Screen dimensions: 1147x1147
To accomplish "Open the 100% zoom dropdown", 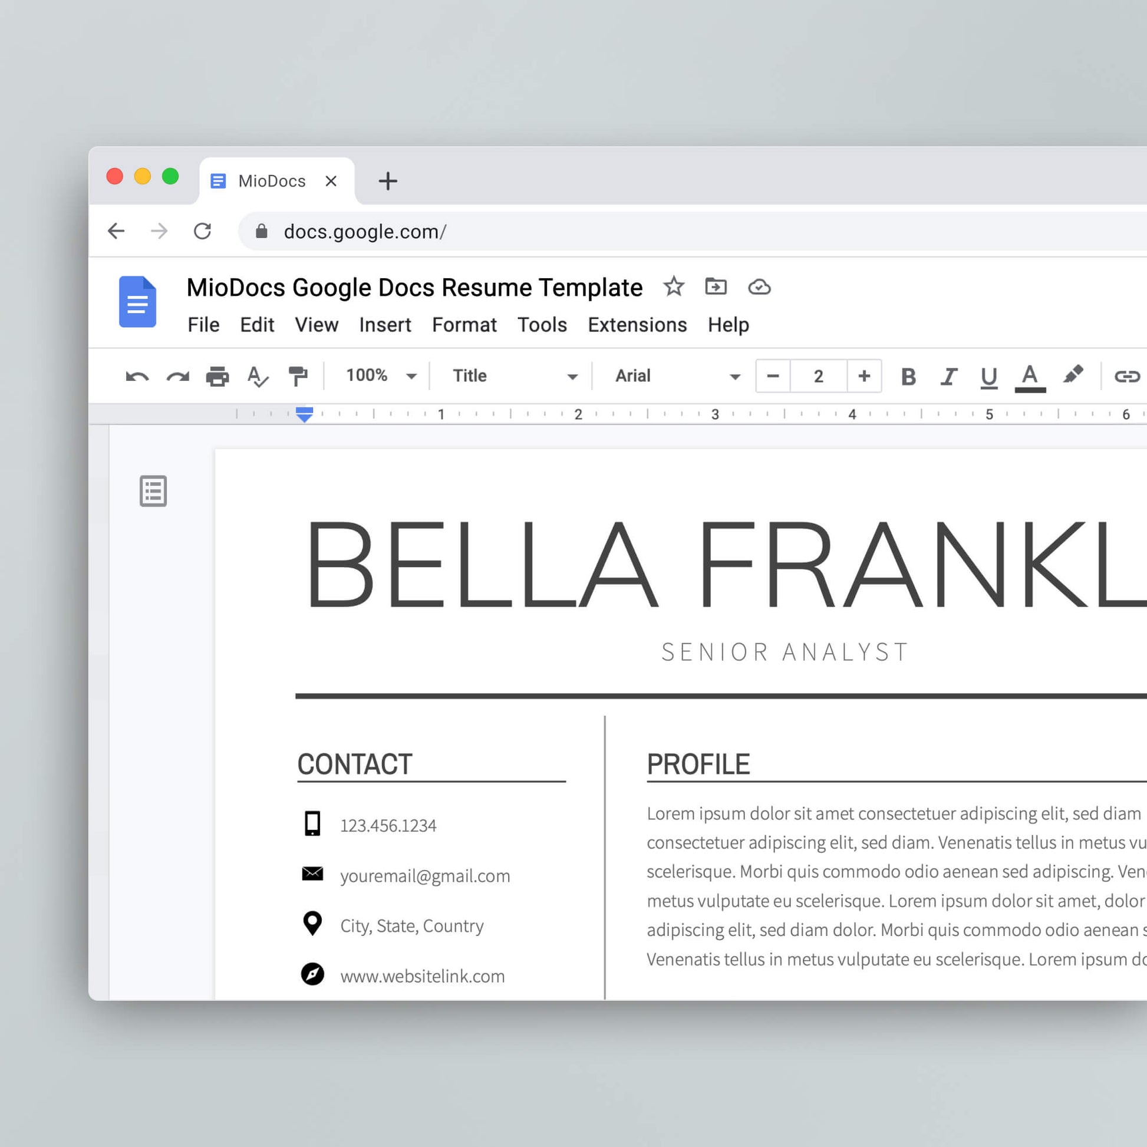I will pos(381,376).
